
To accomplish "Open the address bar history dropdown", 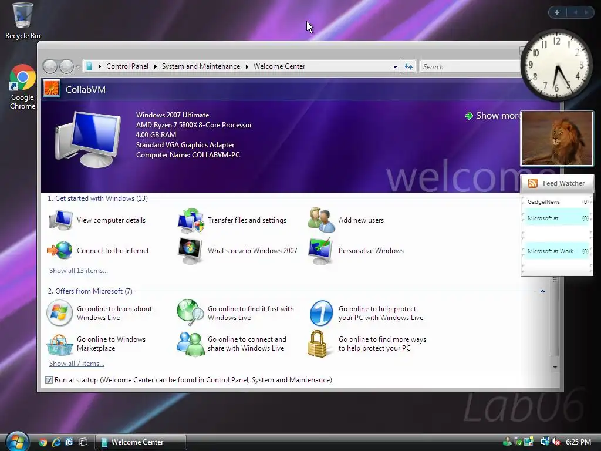I will tap(395, 67).
